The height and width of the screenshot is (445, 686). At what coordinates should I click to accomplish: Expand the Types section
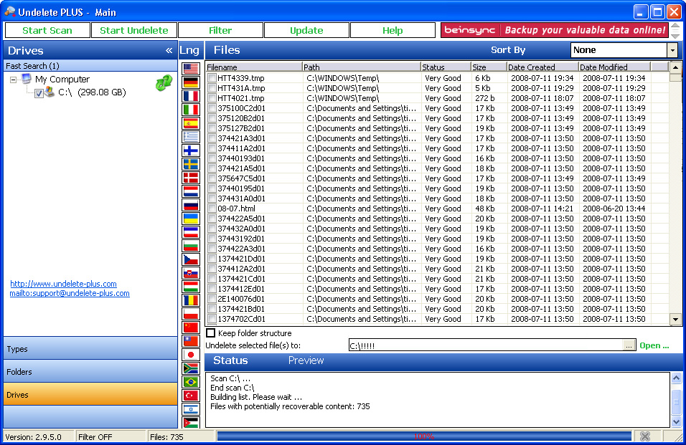[90, 349]
